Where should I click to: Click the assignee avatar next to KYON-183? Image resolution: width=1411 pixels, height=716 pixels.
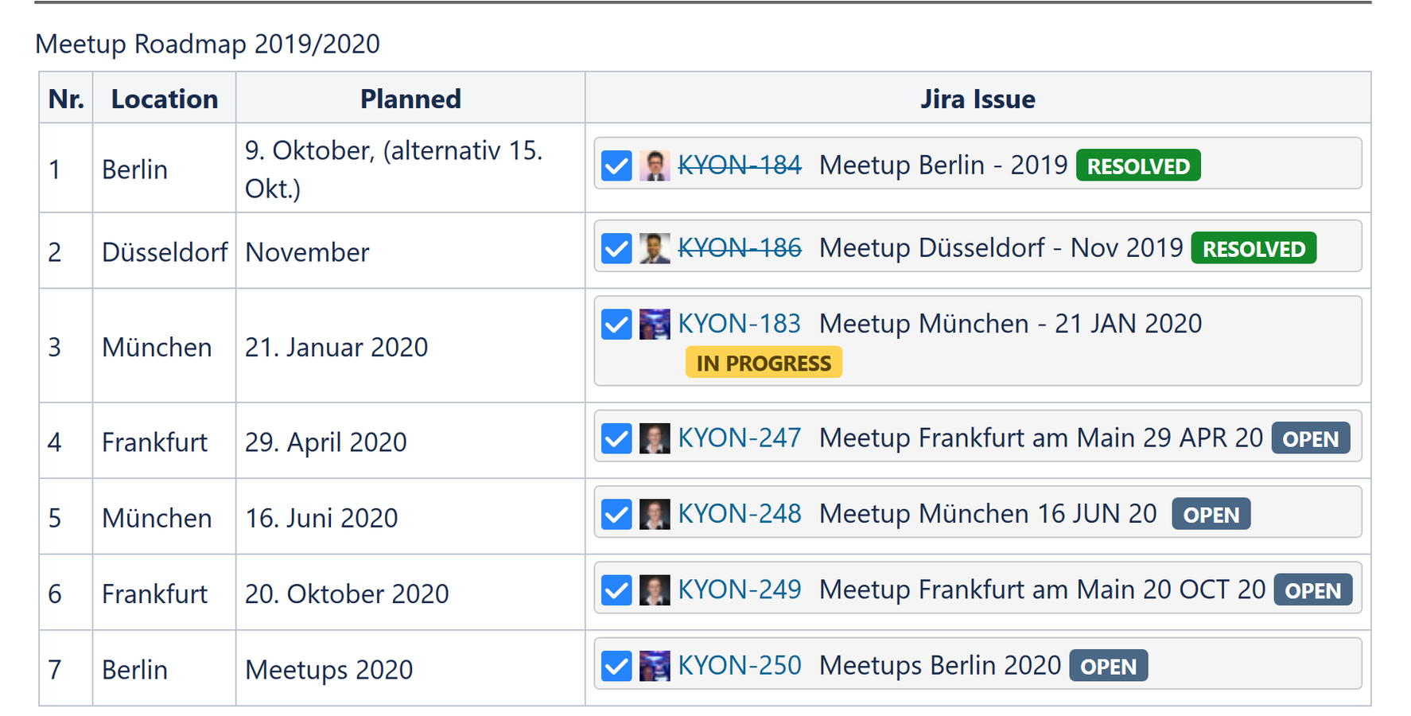point(655,324)
